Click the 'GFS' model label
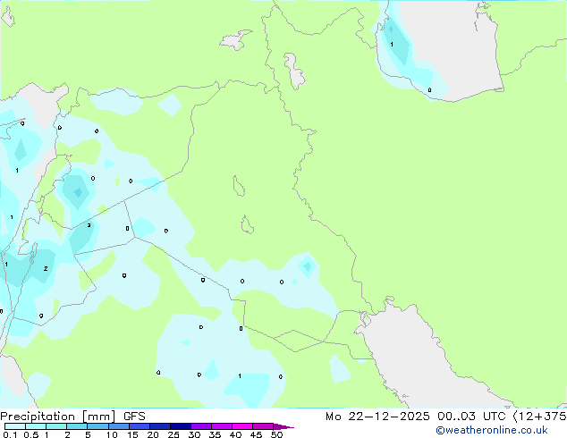The height and width of the screenshot is (438, 567). [134, 417]
